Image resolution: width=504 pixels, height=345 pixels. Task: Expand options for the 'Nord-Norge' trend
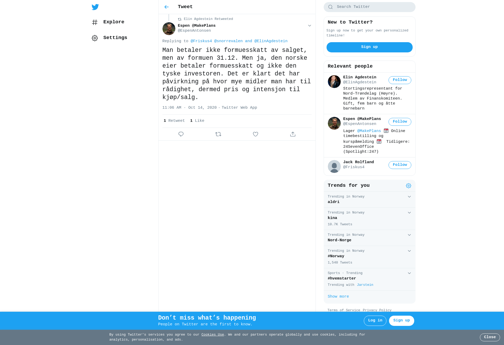[x=409, y=235]
